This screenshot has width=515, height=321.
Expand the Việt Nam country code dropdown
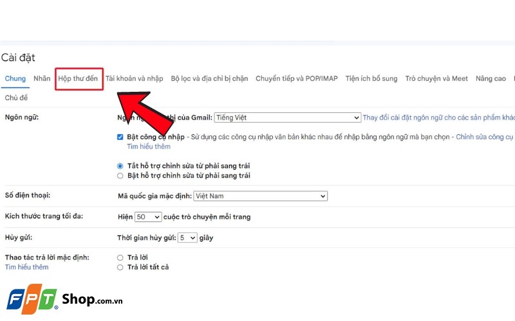click(261, 196)
